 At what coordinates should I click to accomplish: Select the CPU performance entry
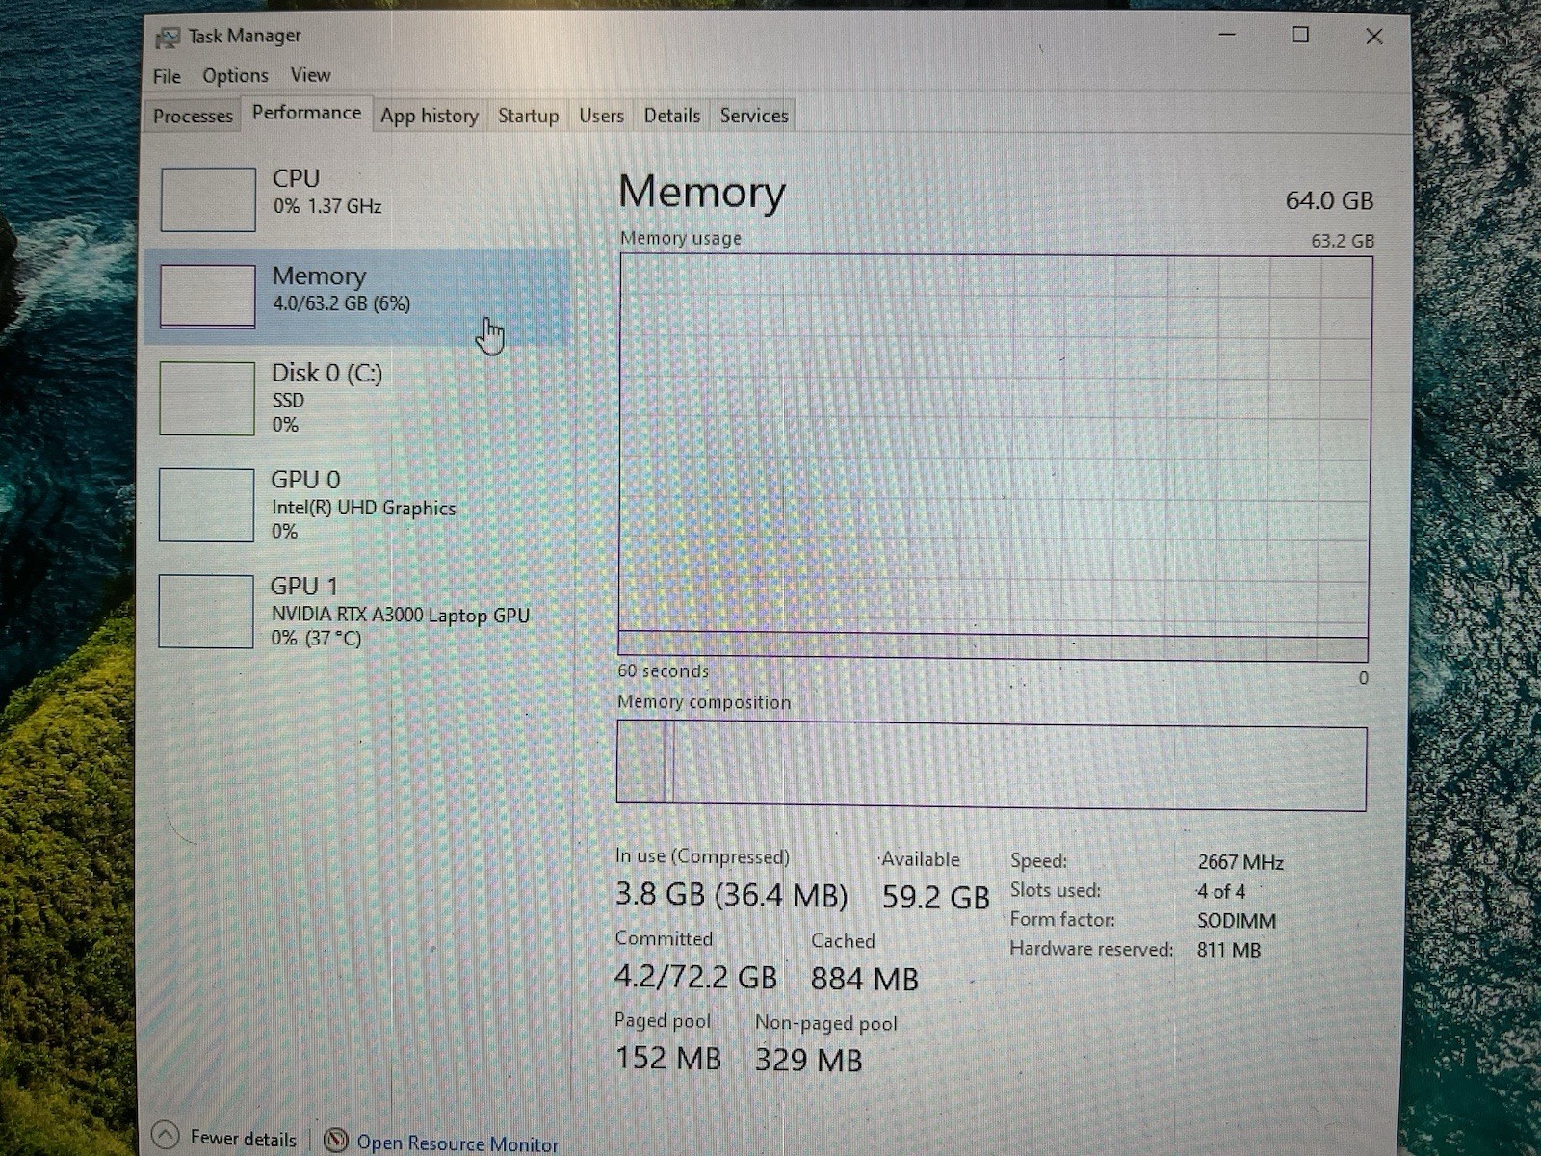click(358, 198)
